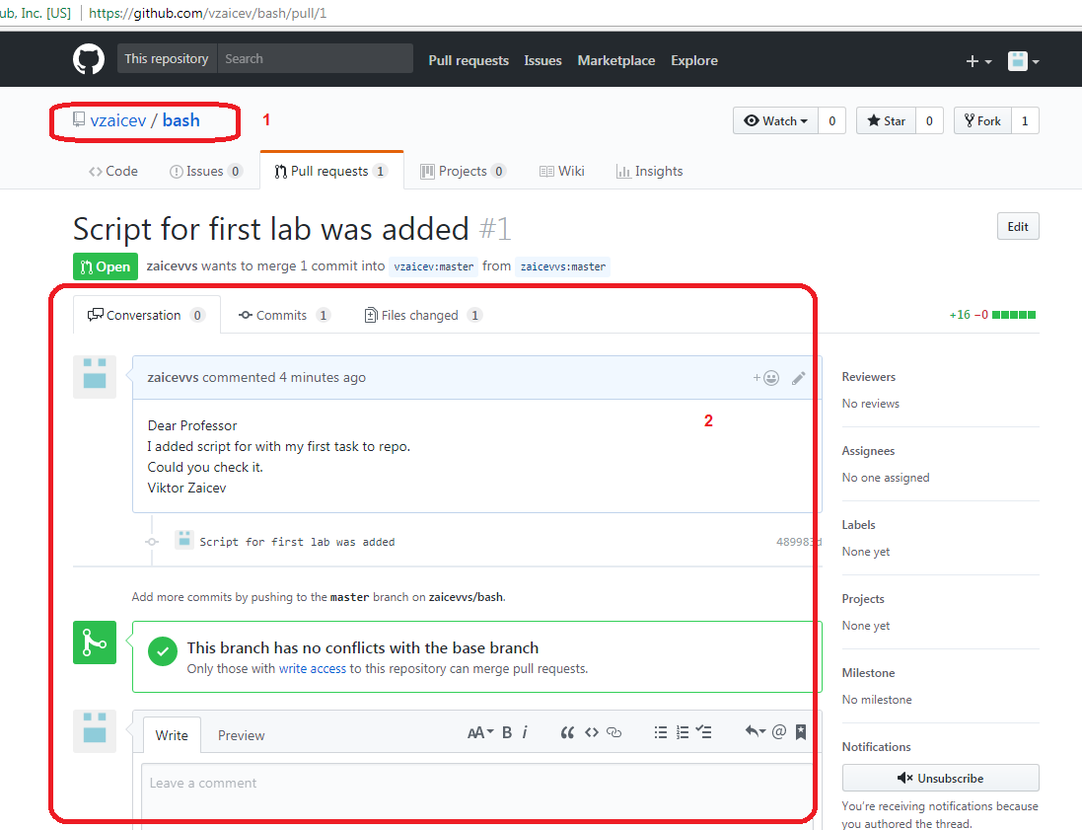Click the Labels sidebar heading
The image size is (1082, 830).
coord(858,525)
